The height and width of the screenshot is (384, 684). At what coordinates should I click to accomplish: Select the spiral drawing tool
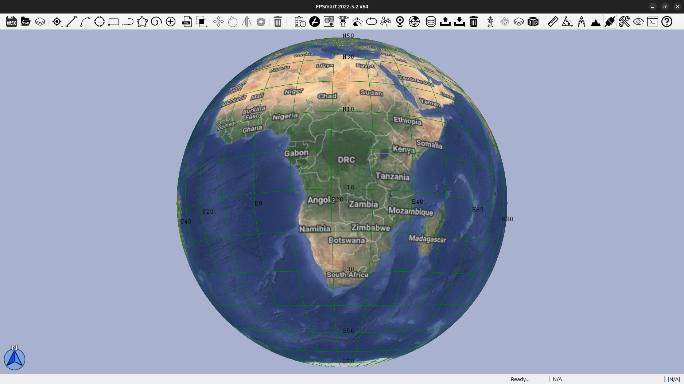pyautogui.click(x=156, y=22)
